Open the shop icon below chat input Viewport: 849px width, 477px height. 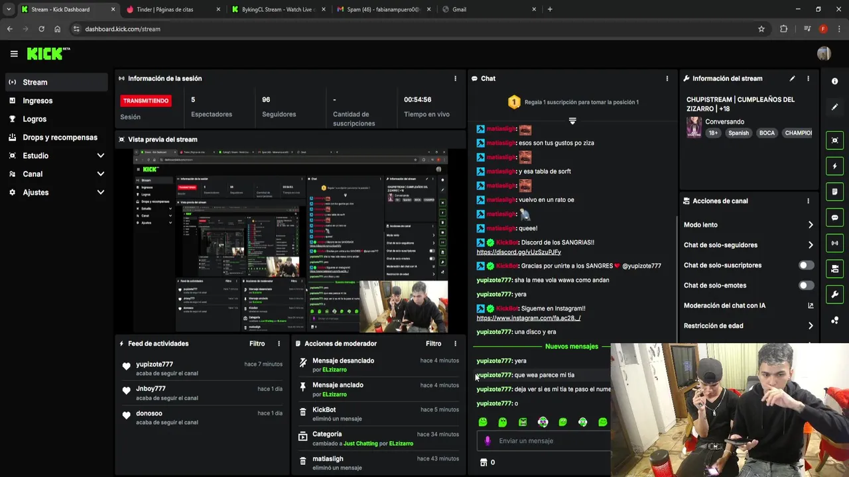click(484, 462)
